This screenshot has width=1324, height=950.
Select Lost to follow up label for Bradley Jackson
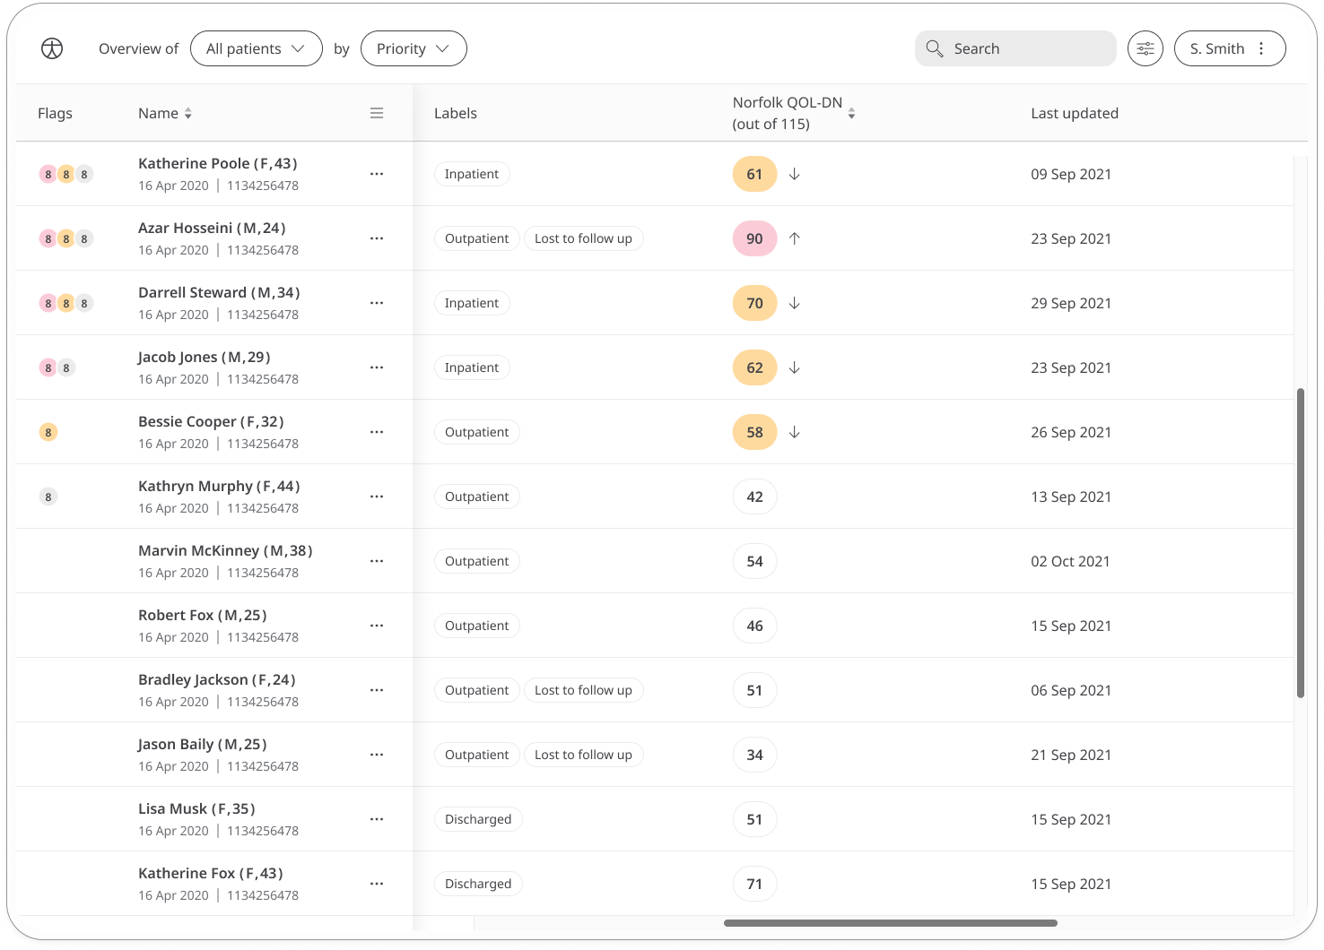(583, 690)
